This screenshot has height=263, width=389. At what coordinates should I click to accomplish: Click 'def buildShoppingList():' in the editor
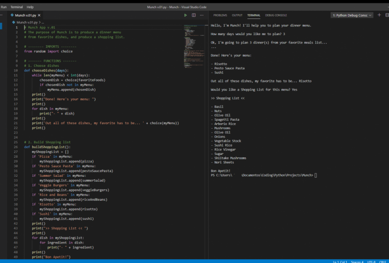47,147
